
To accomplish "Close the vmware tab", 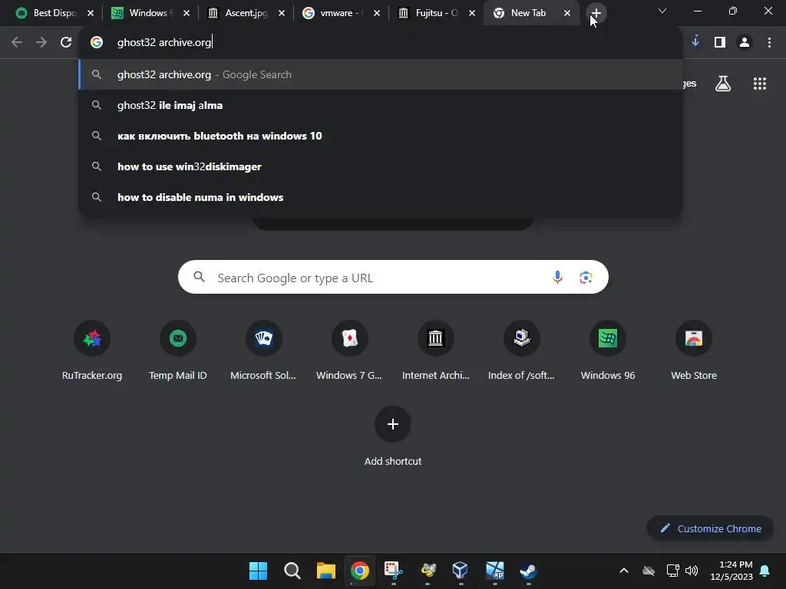I will pos(377,13).
